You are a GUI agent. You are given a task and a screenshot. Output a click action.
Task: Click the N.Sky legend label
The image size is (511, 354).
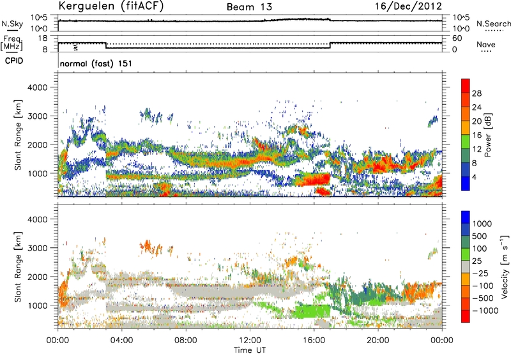point(12,24)
